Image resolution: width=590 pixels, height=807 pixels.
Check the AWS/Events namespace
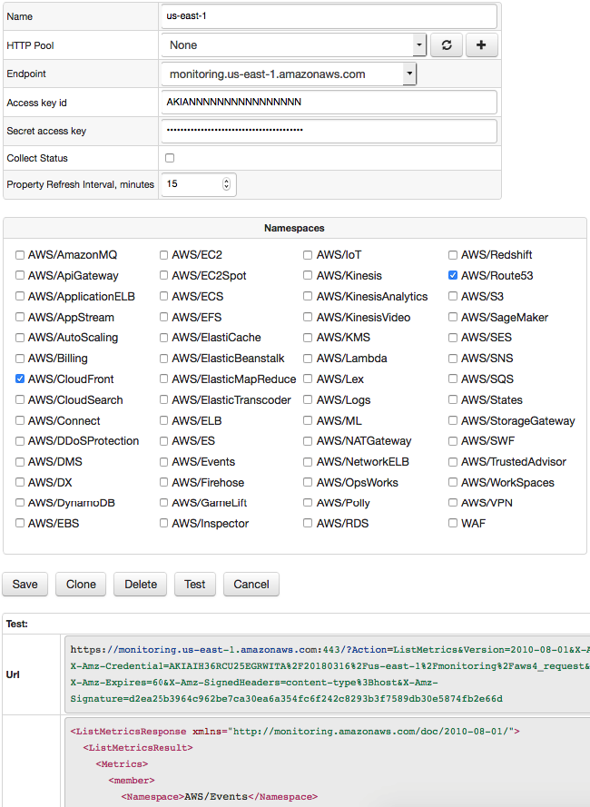[x=163, y=462]
